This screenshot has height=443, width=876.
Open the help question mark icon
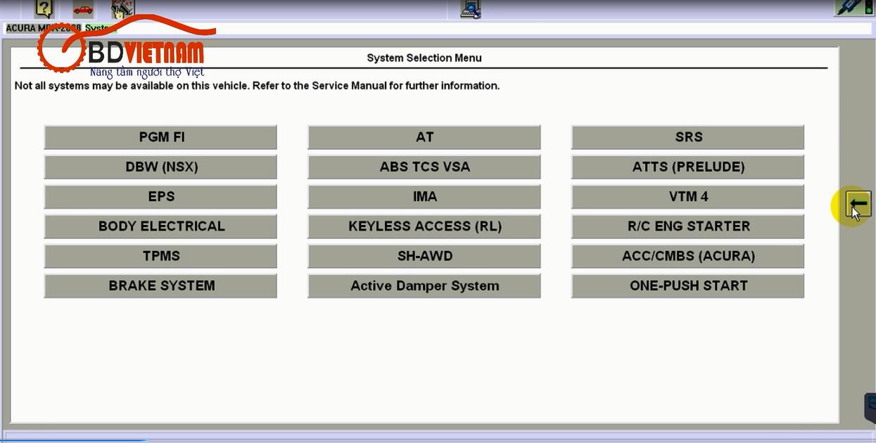(x=44, y=8)
